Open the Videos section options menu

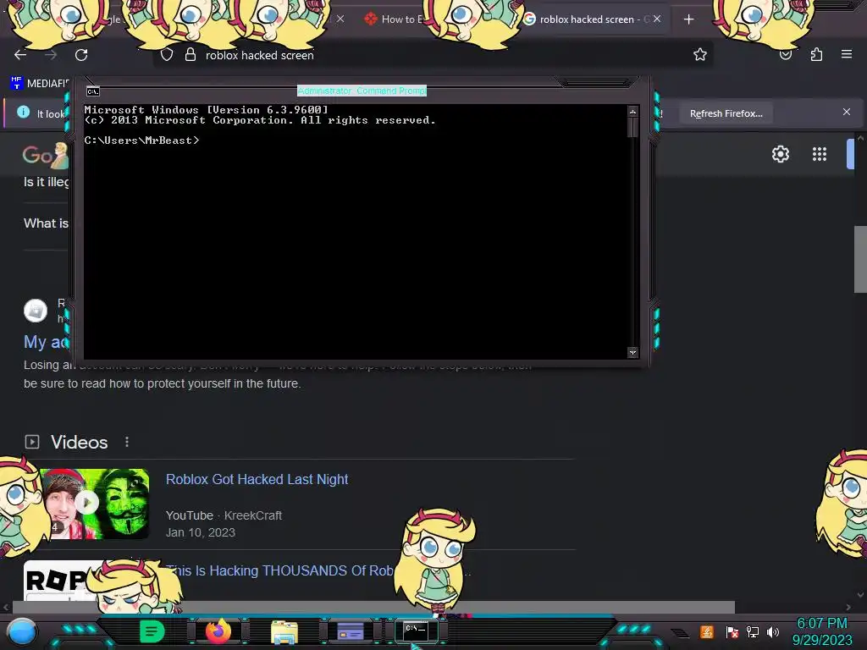coord(127,442)
